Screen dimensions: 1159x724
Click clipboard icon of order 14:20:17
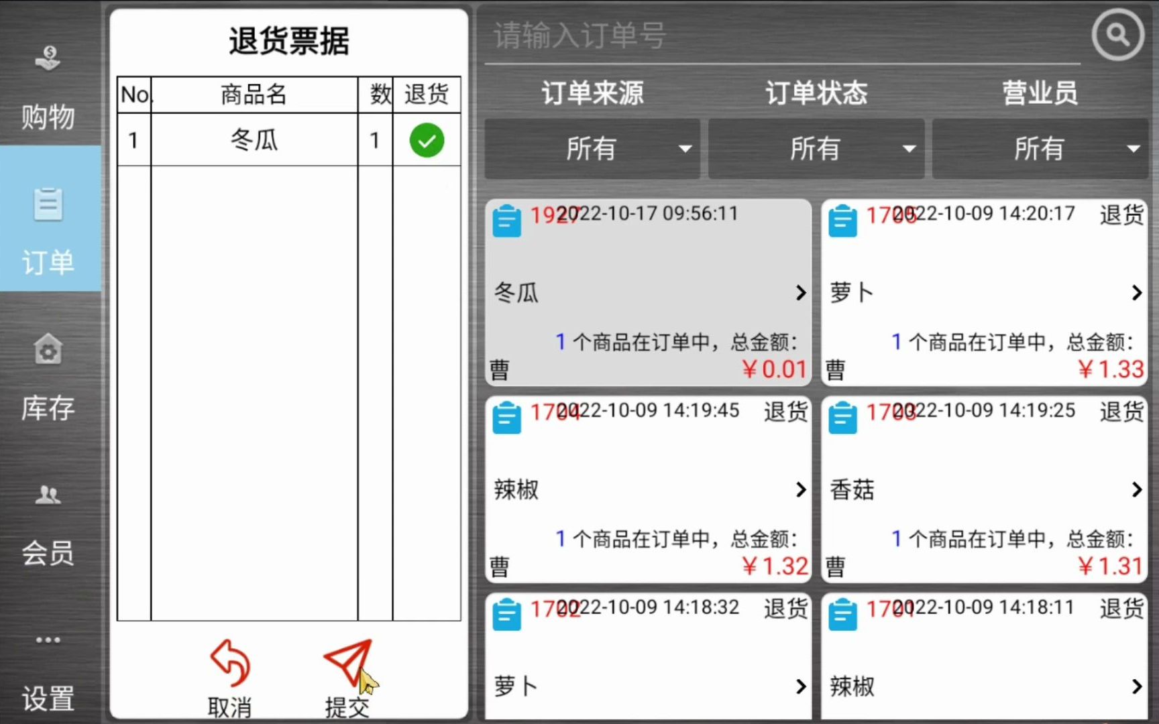842,221
